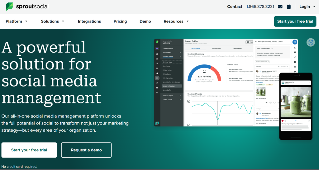Open the bar chart reports icon
Screen dimensions: 319x170
(157, 83)
